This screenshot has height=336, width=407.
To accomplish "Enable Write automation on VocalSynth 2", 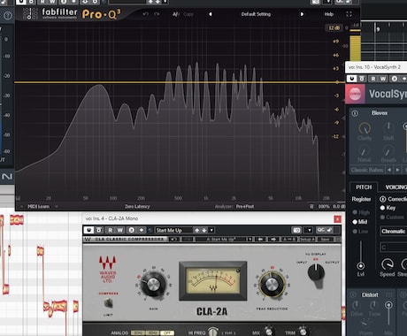I will coord(383,79).
